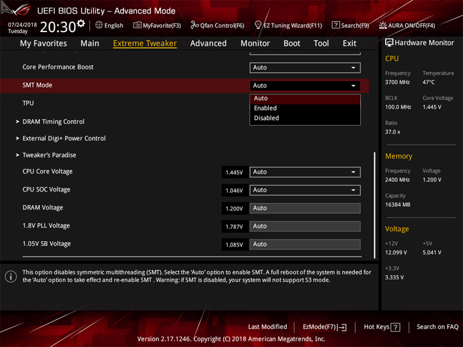Toggle AURA ON/OFF(F4) lighting

click(x=407, y=25)
